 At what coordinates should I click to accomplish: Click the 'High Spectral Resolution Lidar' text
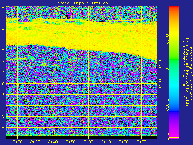tap(187, 72)
